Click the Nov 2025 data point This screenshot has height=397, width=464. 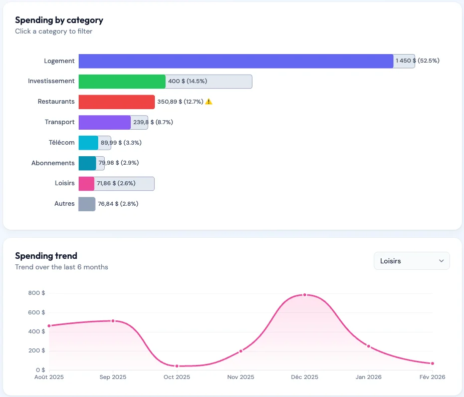click(241, 351)
